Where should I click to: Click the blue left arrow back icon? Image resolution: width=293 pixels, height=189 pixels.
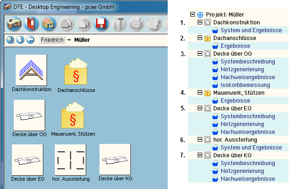point(30,40)
